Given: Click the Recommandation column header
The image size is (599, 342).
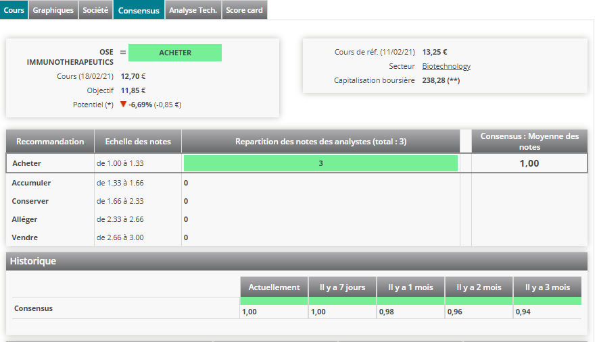Looking at the screenshot, I should coord(50,142).
